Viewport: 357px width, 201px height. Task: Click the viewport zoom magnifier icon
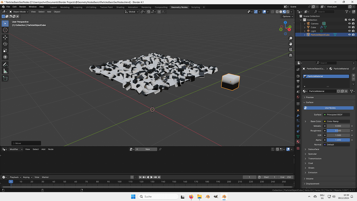click(x=290, y=38)
